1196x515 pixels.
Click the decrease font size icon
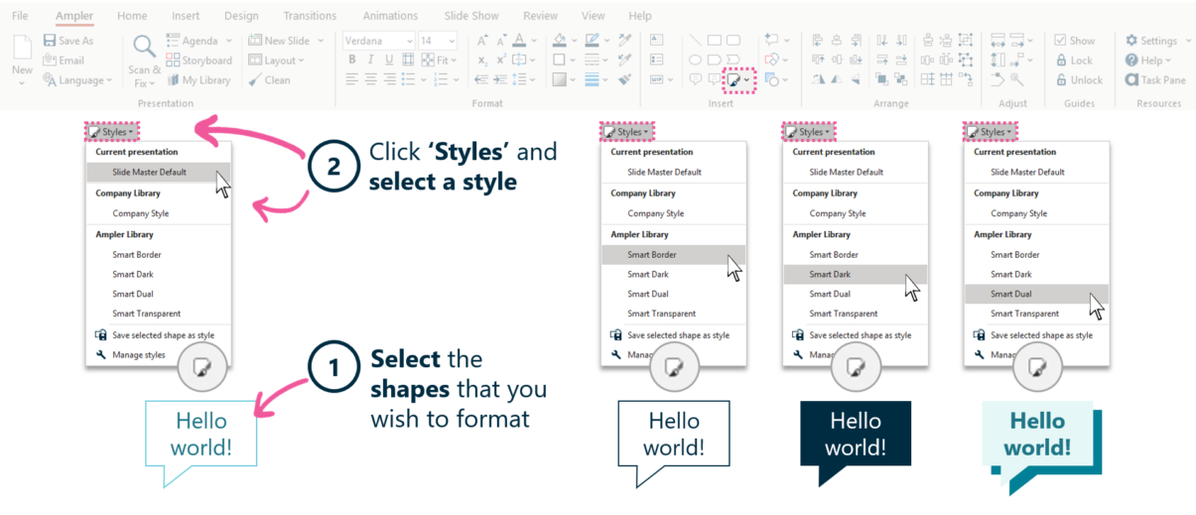pos(502,41)
